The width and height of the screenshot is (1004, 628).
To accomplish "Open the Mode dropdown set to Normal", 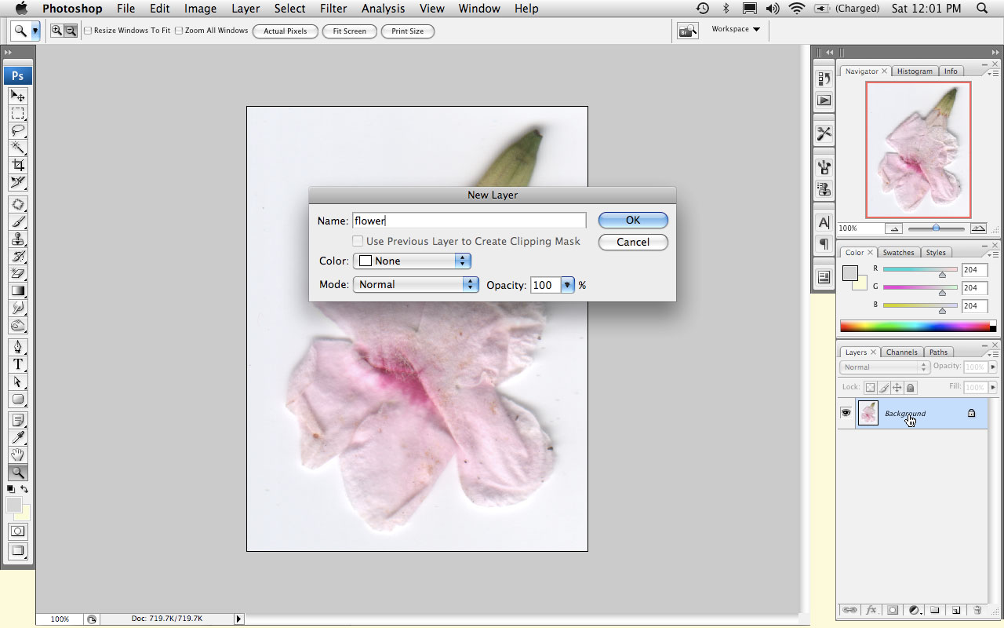I will point(416,284).
